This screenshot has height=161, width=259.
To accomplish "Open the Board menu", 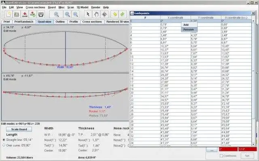I will [x=52, y=7].
